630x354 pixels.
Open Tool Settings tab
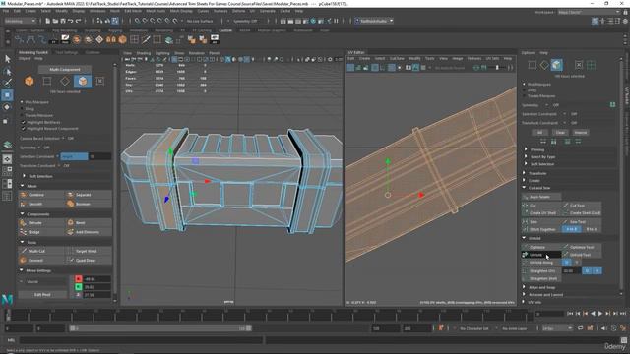(66, 52)
